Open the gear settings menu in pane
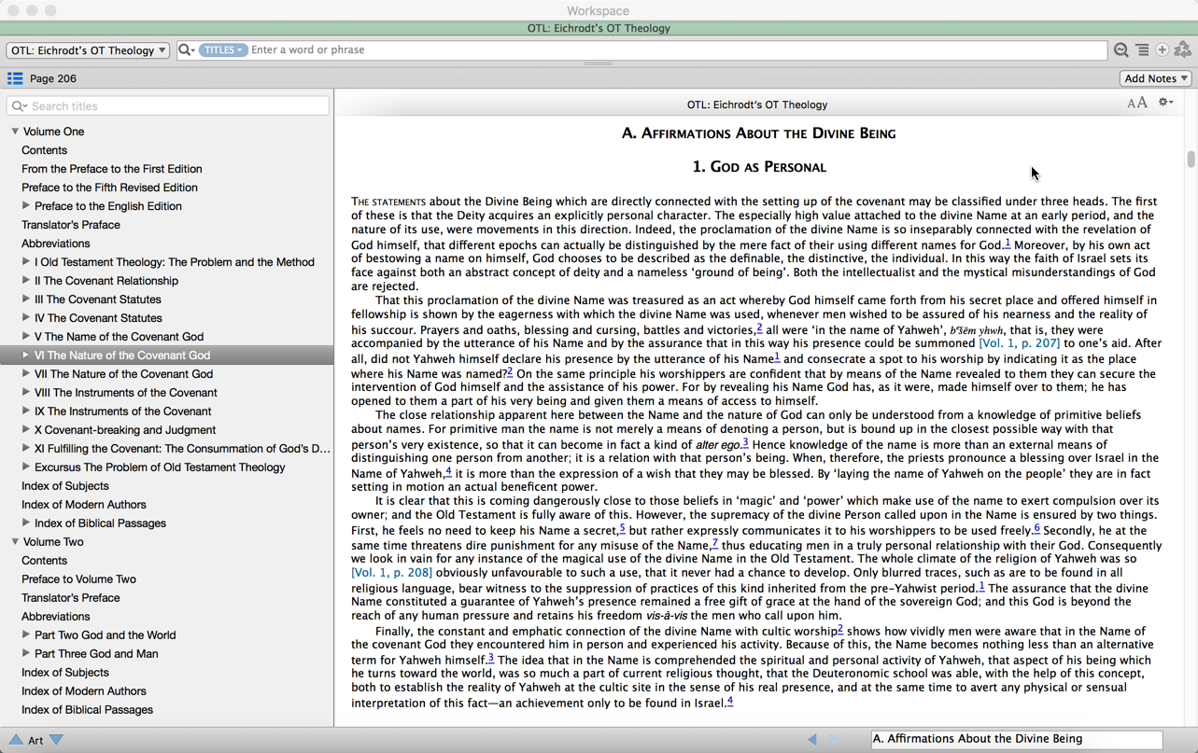 [x=1165, y=103]
